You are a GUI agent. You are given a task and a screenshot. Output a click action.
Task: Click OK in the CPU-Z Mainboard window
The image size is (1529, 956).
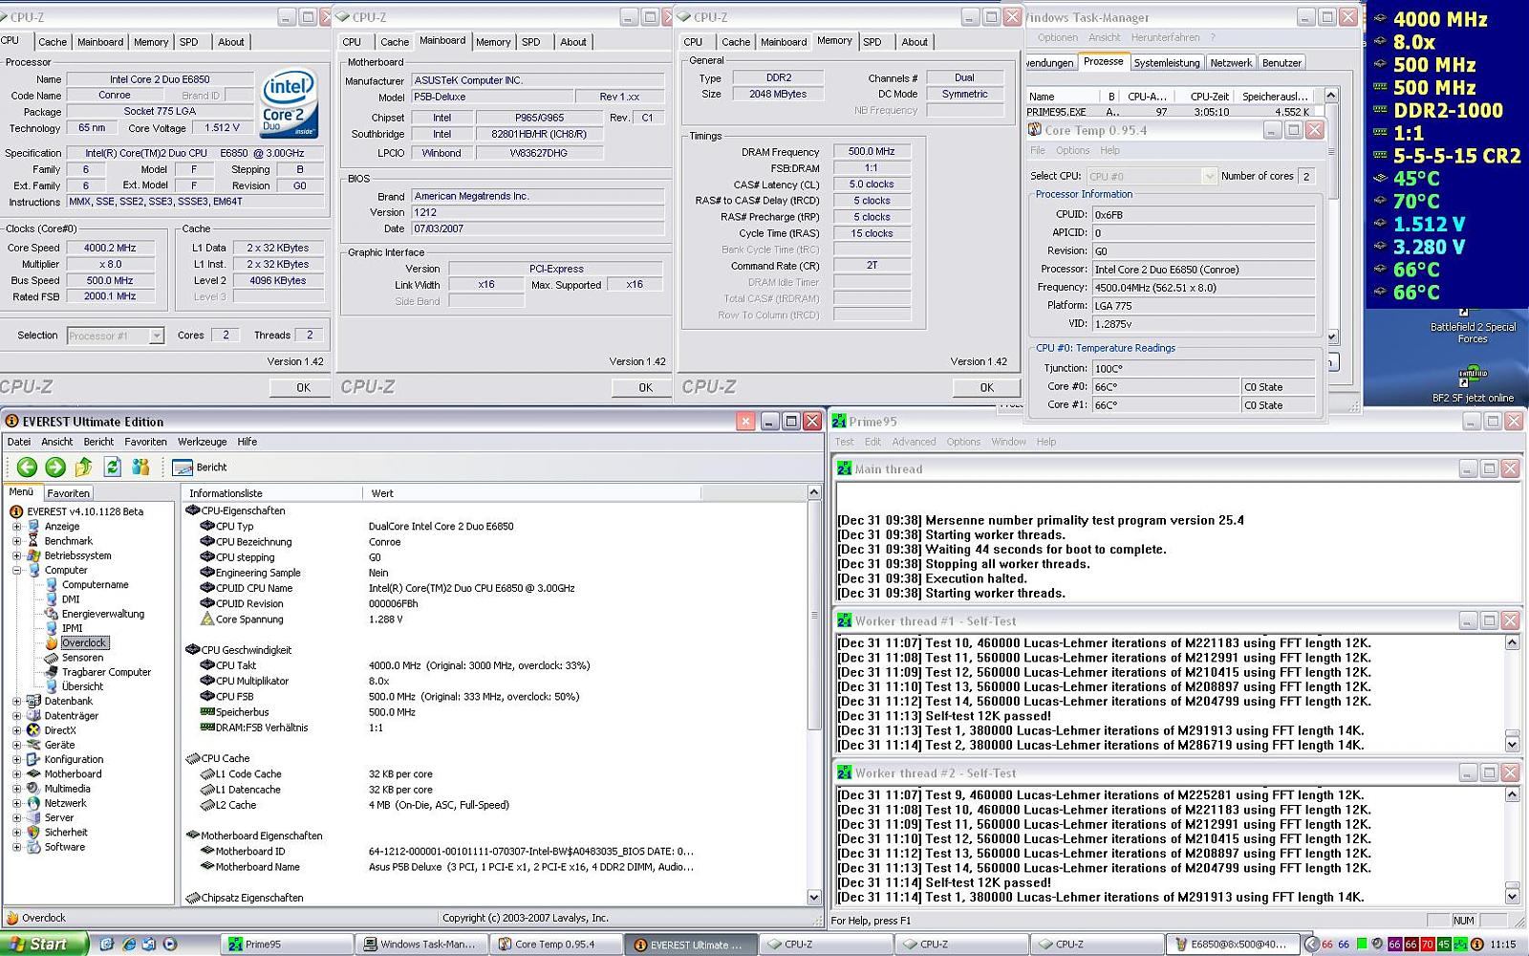click(645, 387)
